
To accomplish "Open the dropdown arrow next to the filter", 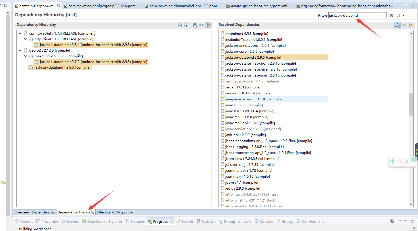I will coord(404,15).
